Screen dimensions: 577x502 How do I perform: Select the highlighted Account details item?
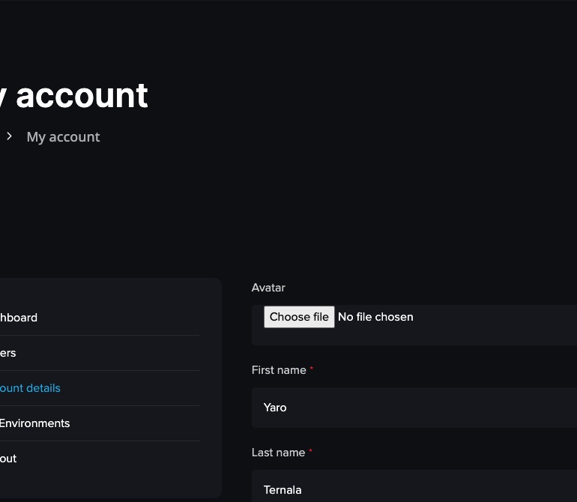click(x=30, y=388)
